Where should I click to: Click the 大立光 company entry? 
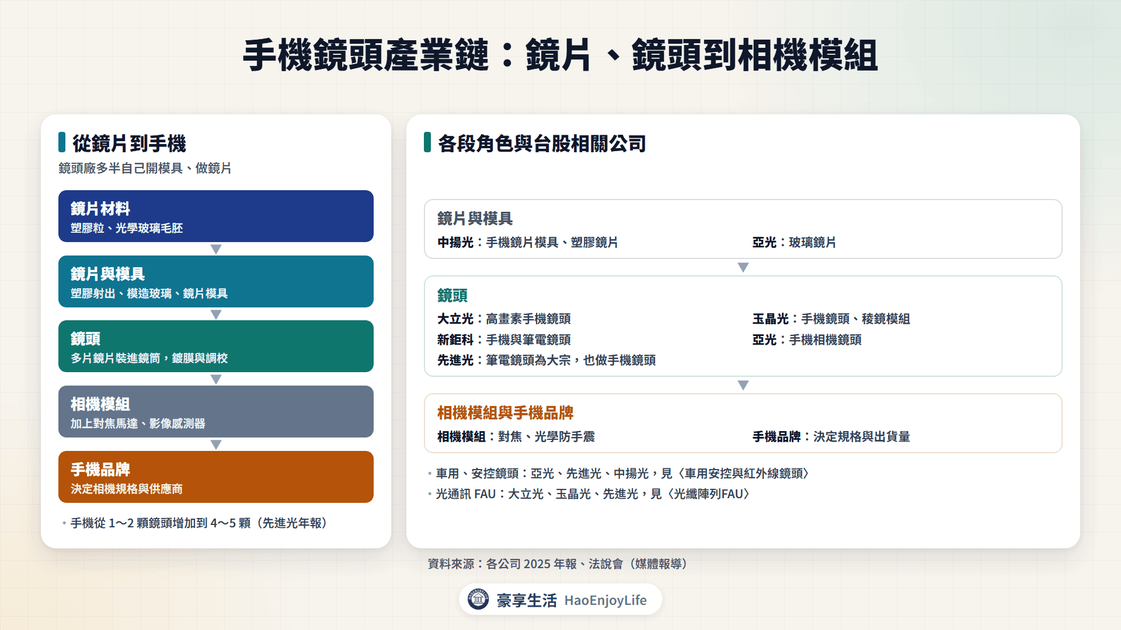click(504, 319)
